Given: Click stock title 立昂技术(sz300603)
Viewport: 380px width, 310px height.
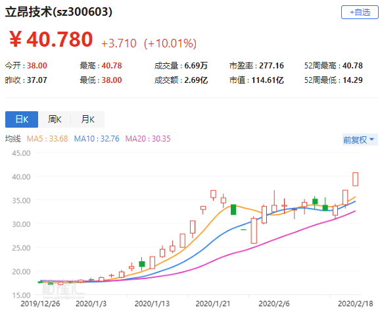Looking at the screenshot, I should (x=59, y=12).
